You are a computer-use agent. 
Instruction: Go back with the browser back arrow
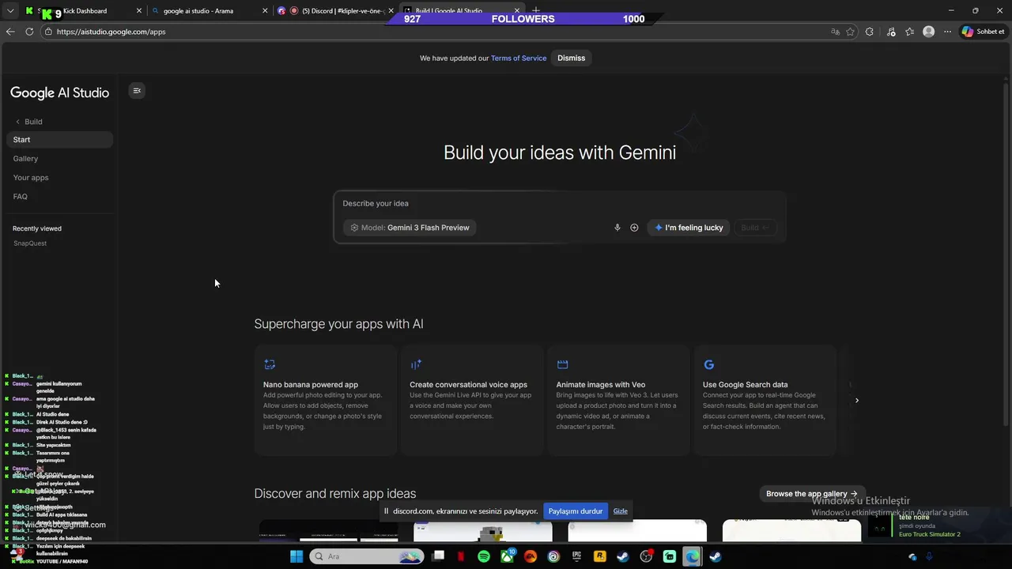(x=10, y=32)
